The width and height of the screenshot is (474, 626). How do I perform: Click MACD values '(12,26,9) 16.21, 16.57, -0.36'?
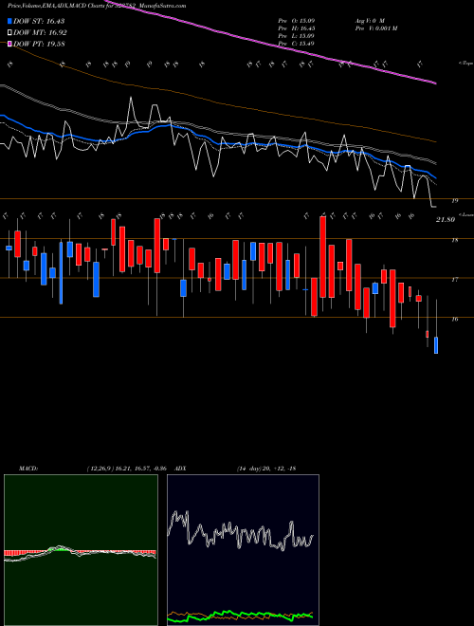126,469
